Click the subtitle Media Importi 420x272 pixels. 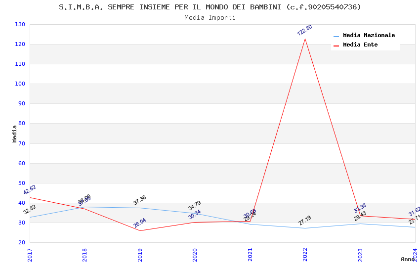click(x=210, y=18)
